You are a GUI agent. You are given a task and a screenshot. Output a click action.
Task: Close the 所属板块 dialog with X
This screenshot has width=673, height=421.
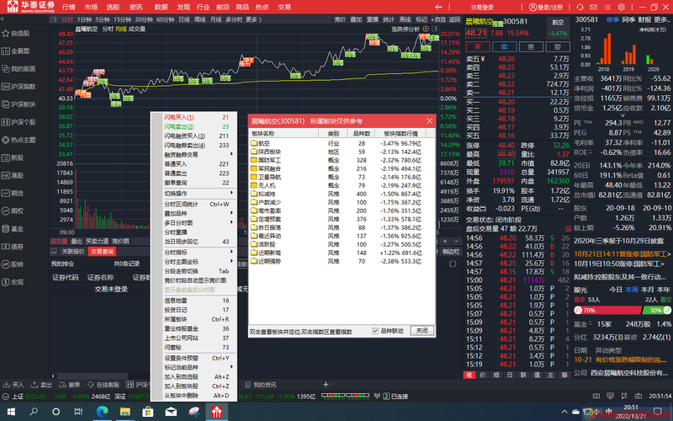click(x=429, y=121)
